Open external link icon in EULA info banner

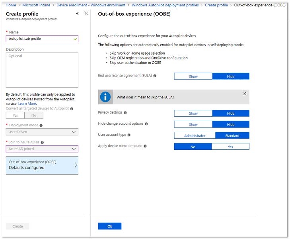coord(244,94)
